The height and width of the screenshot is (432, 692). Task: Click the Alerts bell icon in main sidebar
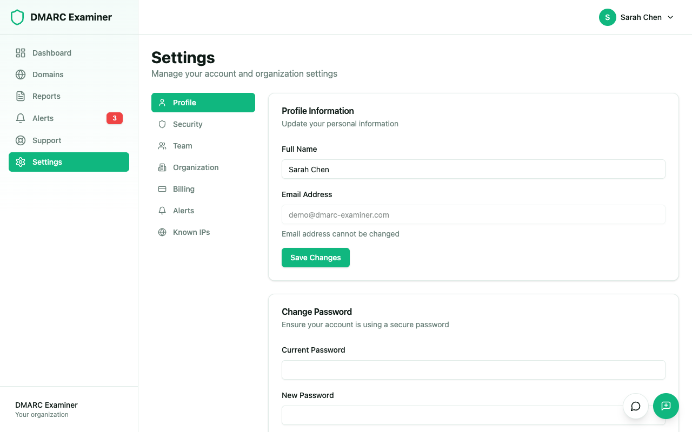(x=21, y=118)
